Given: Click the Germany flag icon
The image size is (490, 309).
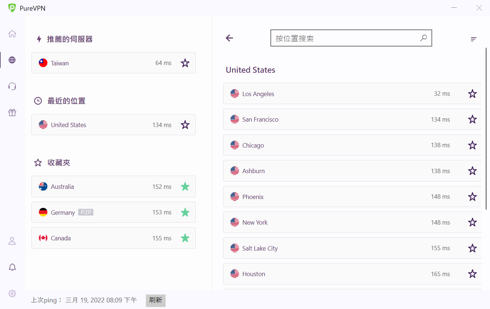Looking at the screenshot, I should (43, 212).
